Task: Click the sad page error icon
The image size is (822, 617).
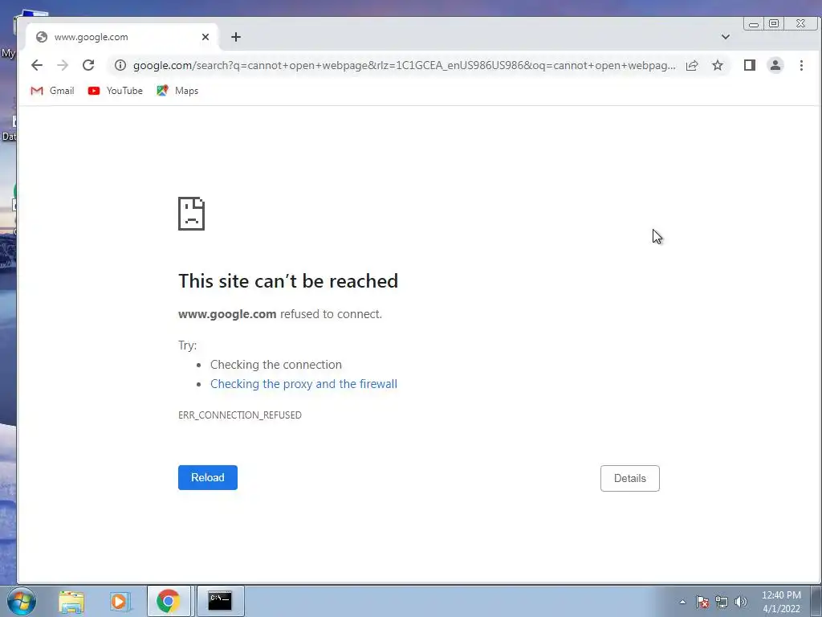Action: 191,214
